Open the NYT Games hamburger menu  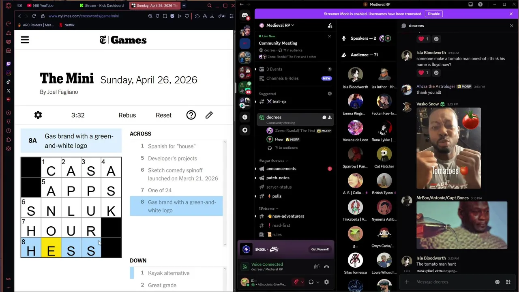[25, 40]
